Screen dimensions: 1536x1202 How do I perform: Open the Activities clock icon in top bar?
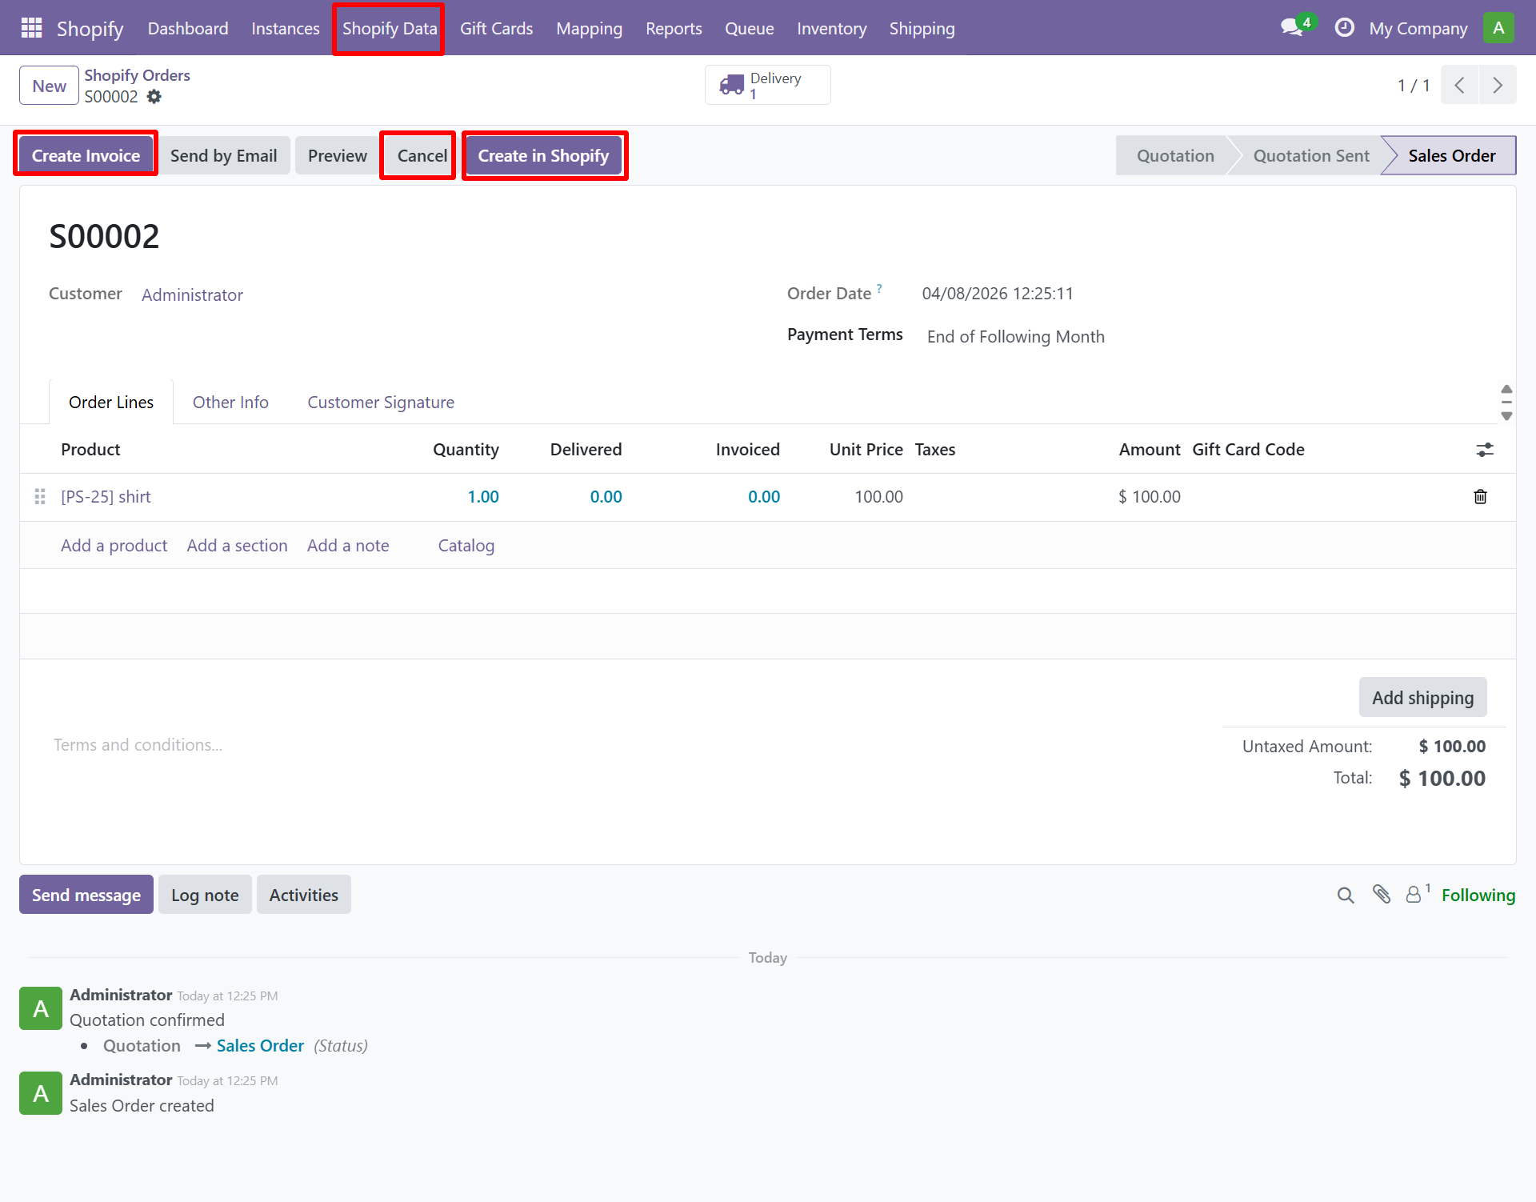(1344, 27)
